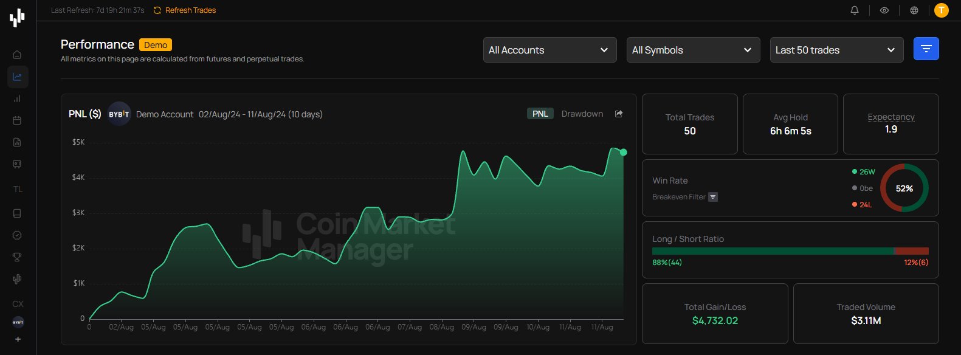961x355 pixels.
Task: Click the date range 02/Aug/24 - 11/Aug/24 text
Action: click(261, 114)
